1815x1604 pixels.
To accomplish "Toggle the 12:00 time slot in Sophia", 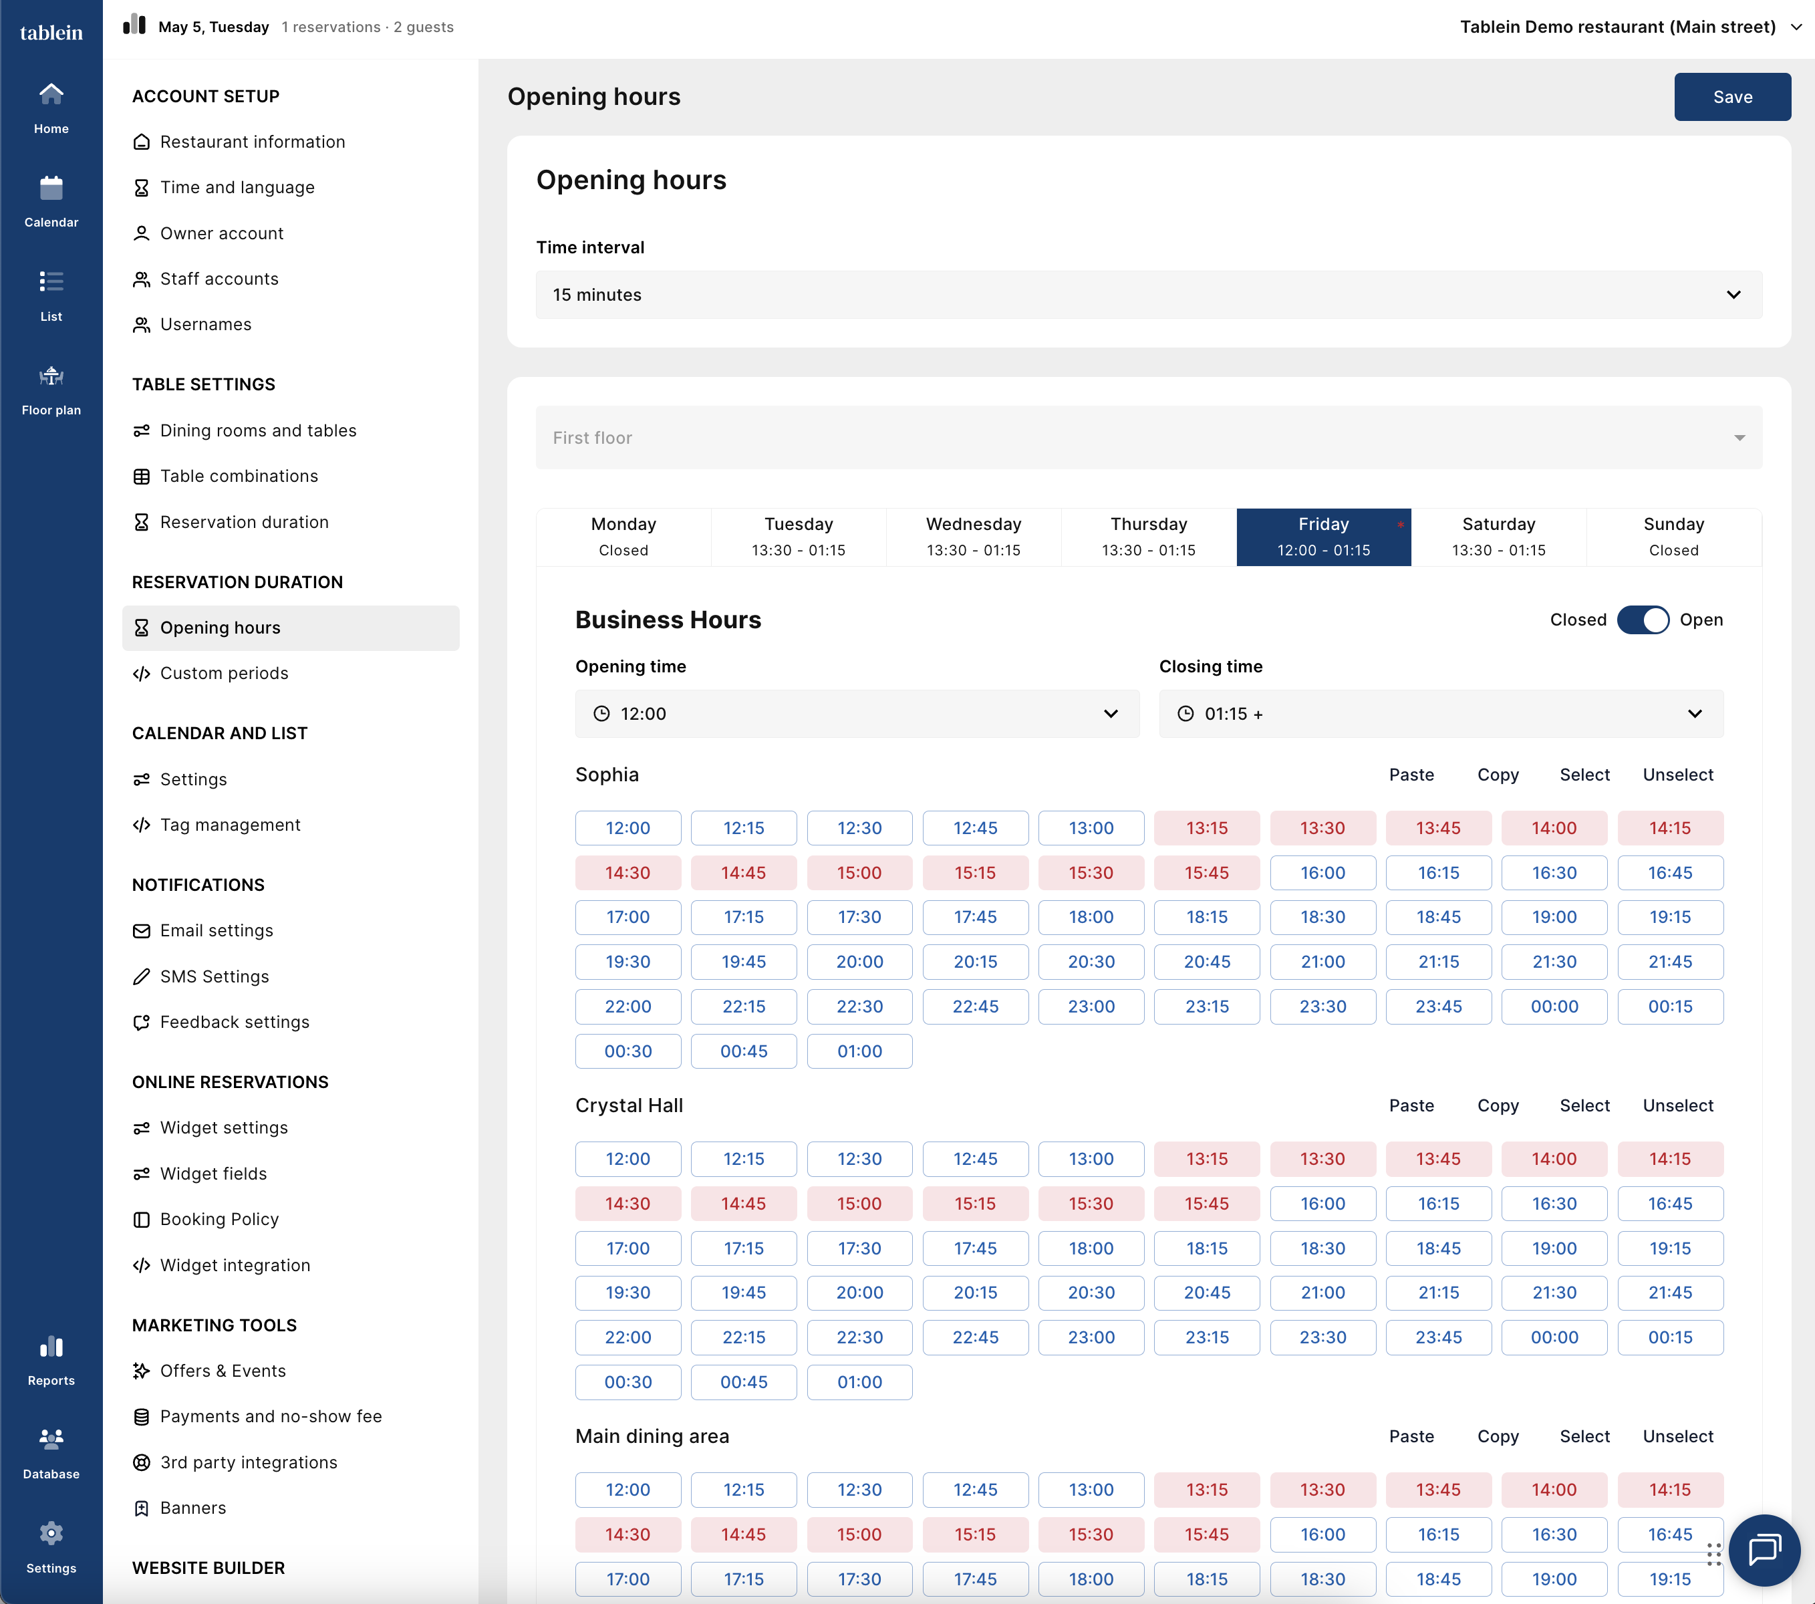I will click(x=627, y=828).
